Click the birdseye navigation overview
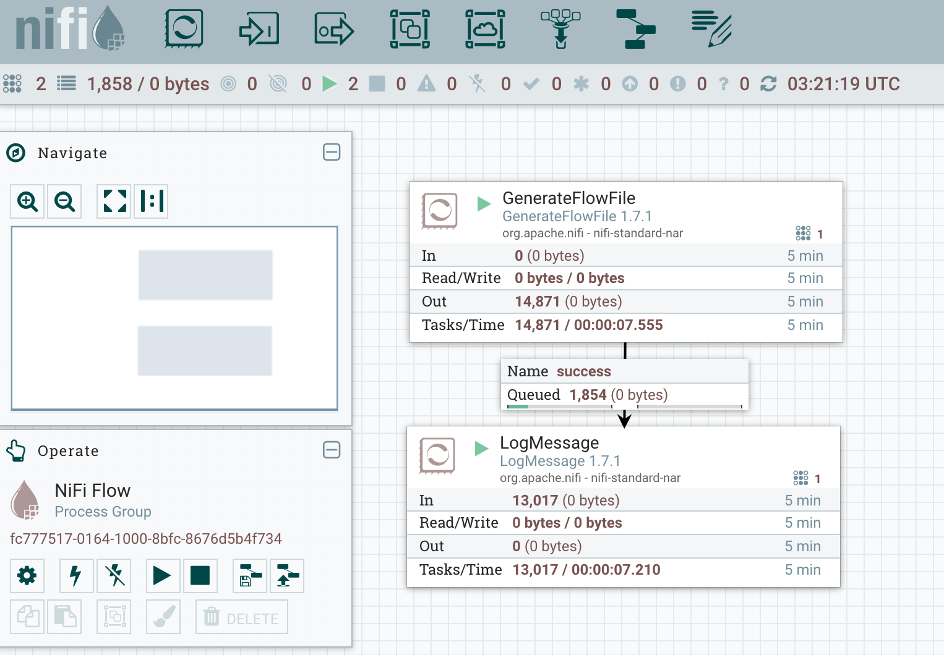 coord(174,318)
